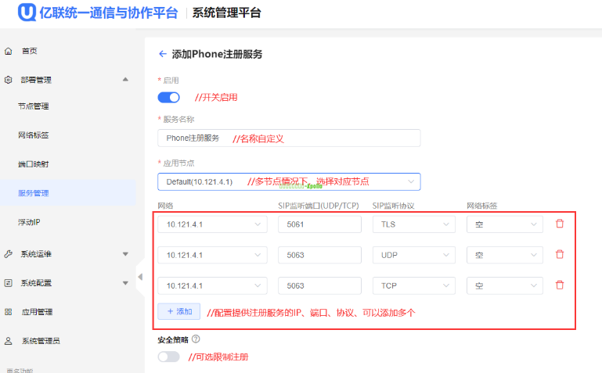Go to 端口映射 in the sidebar
This screenshot has height=373, width=602.
click(34, 164)
